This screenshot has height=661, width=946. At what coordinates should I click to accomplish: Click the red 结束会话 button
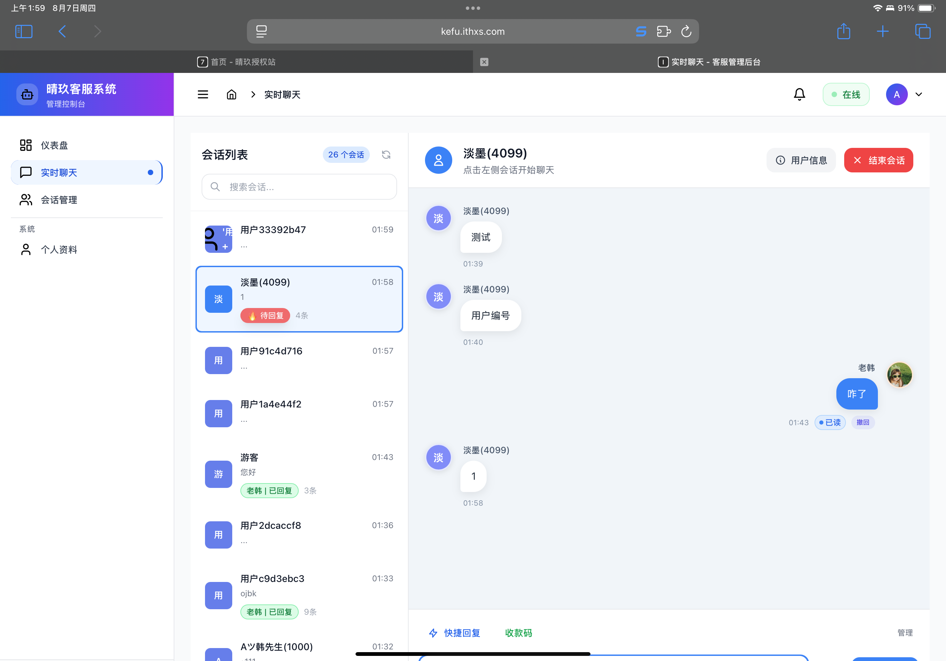(x=878, y=160)
